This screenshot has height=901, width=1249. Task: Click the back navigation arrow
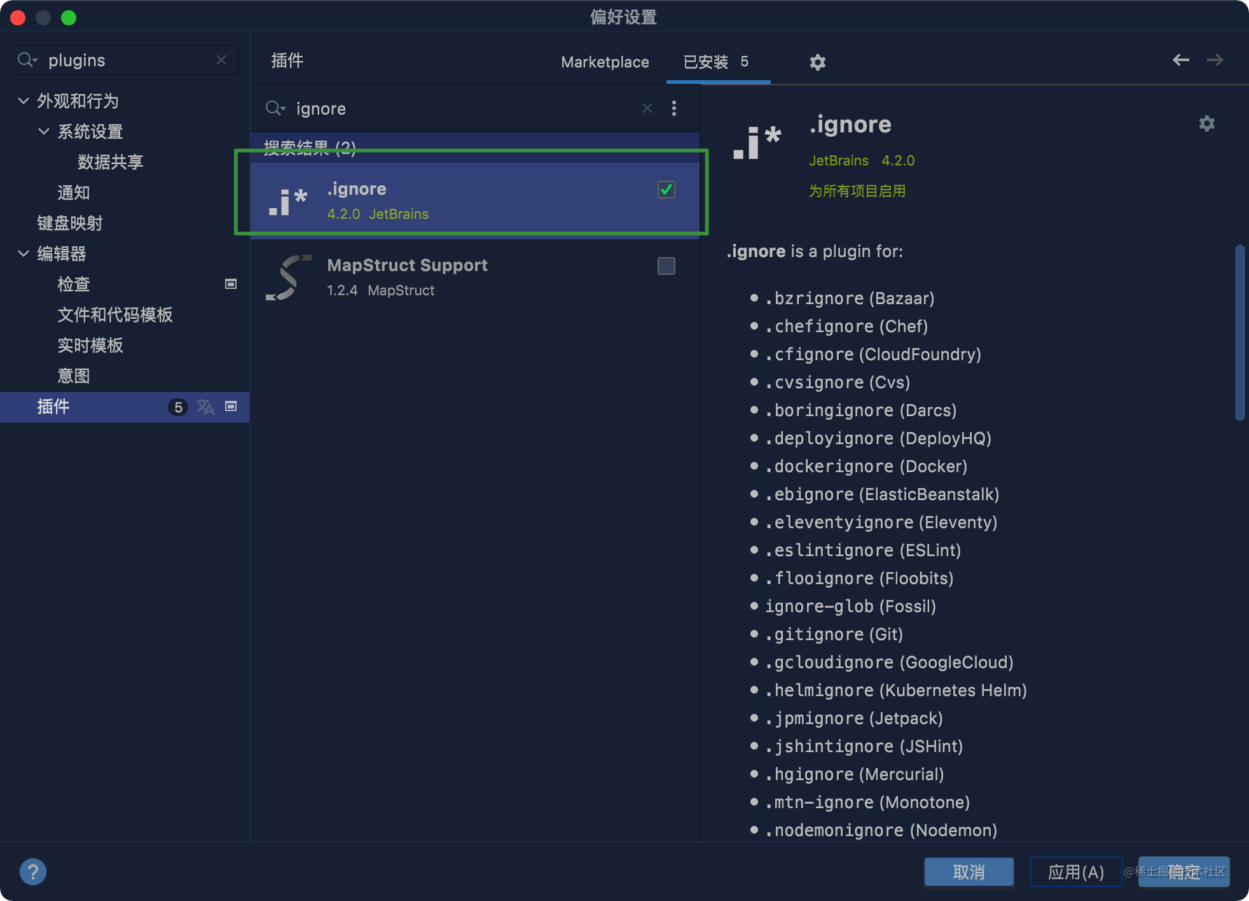coord(1180,59)
